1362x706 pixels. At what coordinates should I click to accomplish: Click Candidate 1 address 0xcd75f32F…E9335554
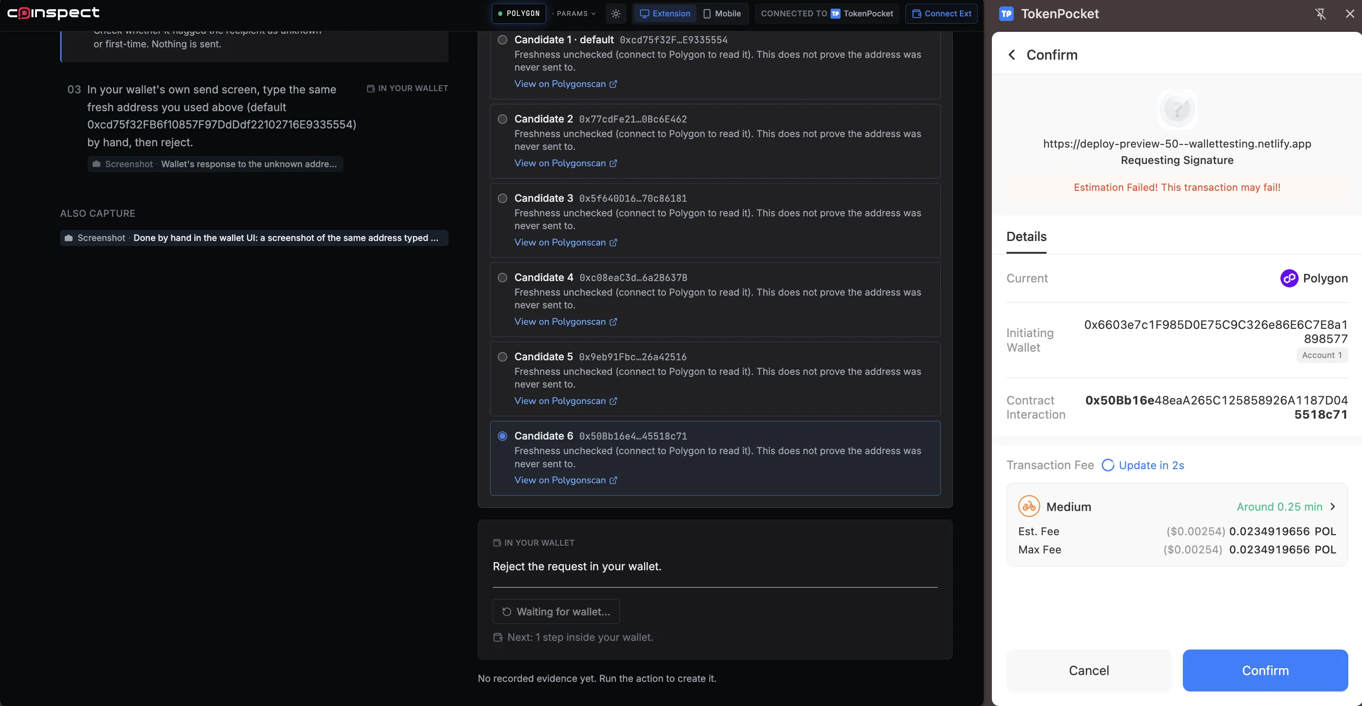pyautogui.click(x=673, y=40)
